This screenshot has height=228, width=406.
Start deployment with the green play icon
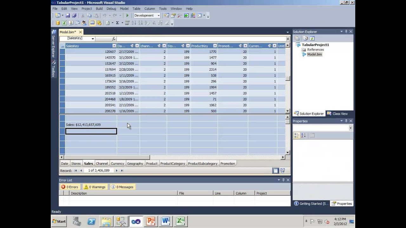coord(127,16)
